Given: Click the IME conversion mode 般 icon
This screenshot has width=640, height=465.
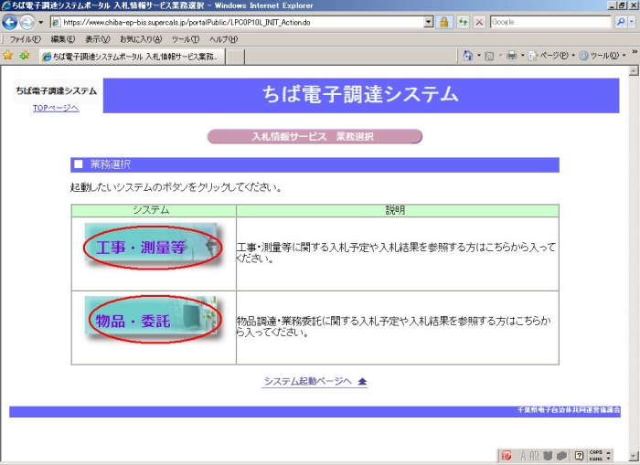Looking at the screenshot, I should click(x=535, y=456).
